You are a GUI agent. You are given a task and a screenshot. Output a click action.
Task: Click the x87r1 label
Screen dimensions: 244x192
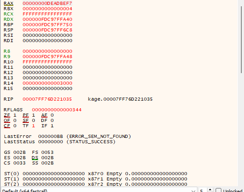click(95, 179)
